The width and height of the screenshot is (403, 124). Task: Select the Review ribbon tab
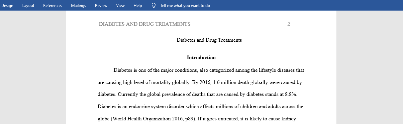[101, 6]
